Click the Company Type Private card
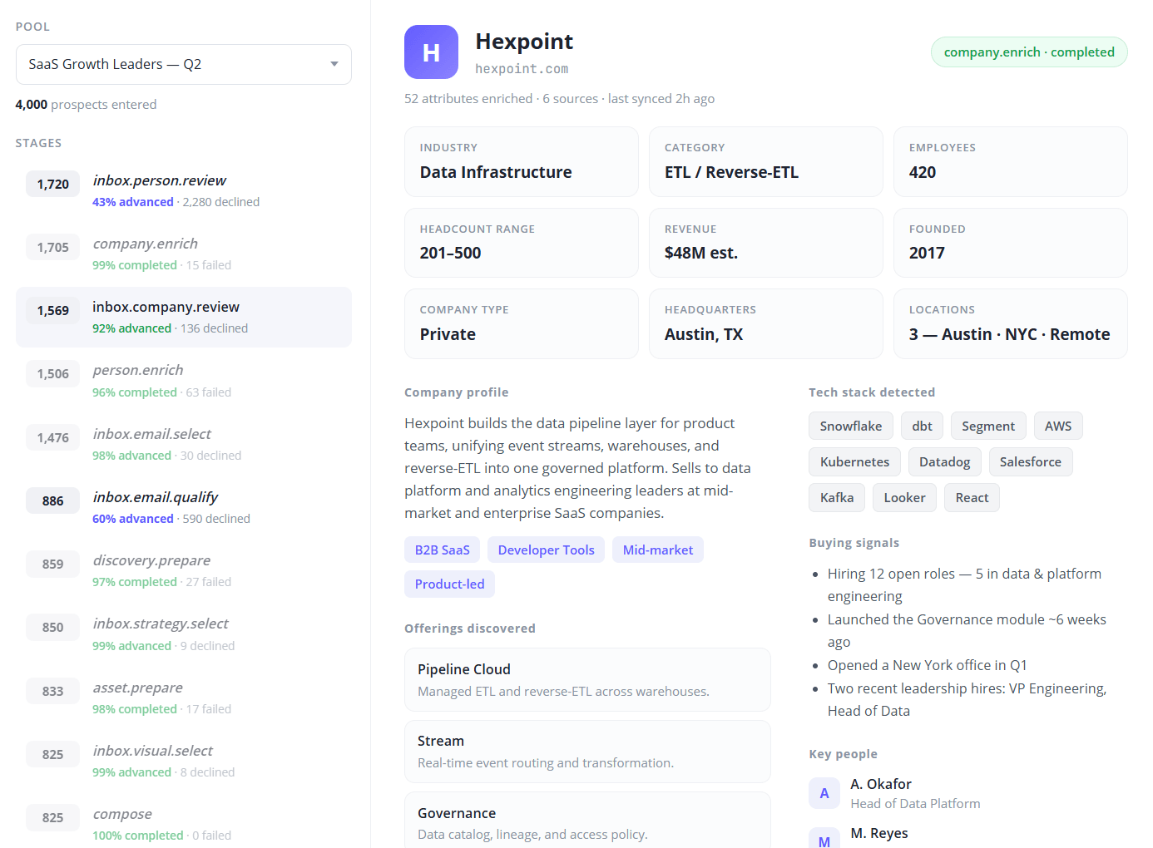Image resolution: width=1153 pixels, height=848 pixels. tap(522, 323)
